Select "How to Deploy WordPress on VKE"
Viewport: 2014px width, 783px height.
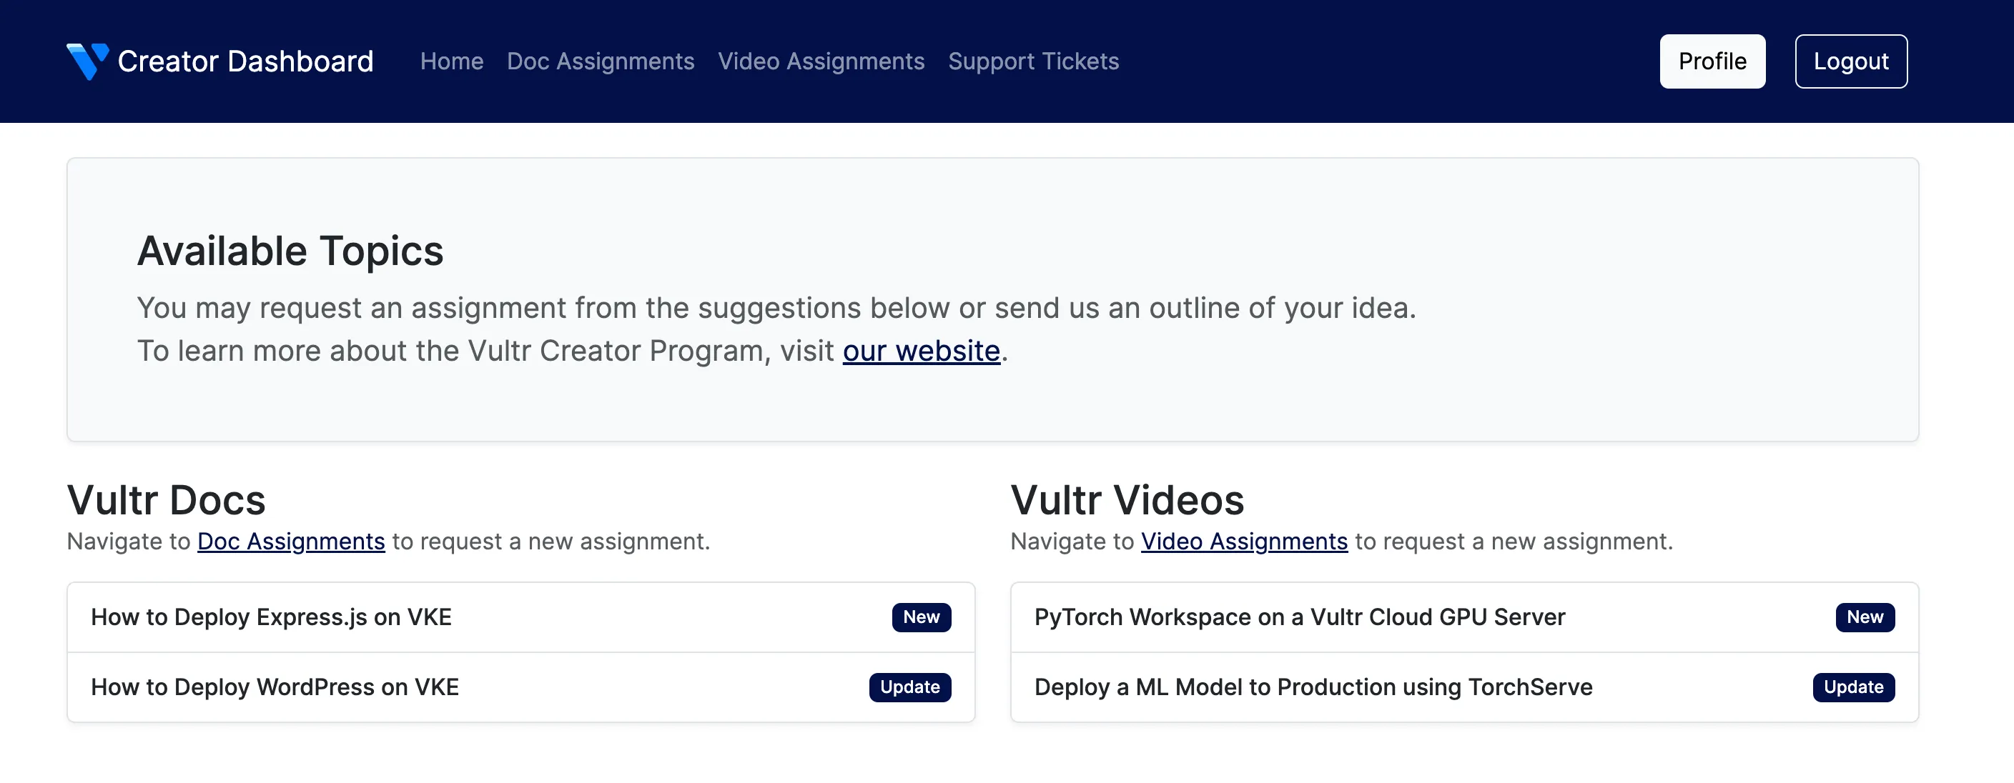pyautogui.click(x=520, y=687)
